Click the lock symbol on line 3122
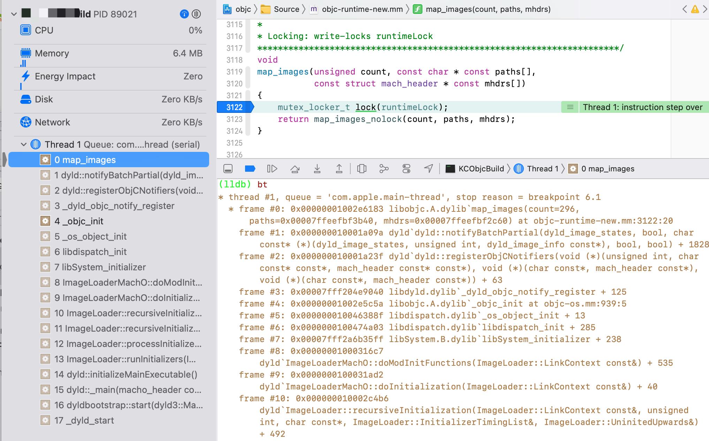Viewport: 709px width, 441px height. [x=366, y=107]
